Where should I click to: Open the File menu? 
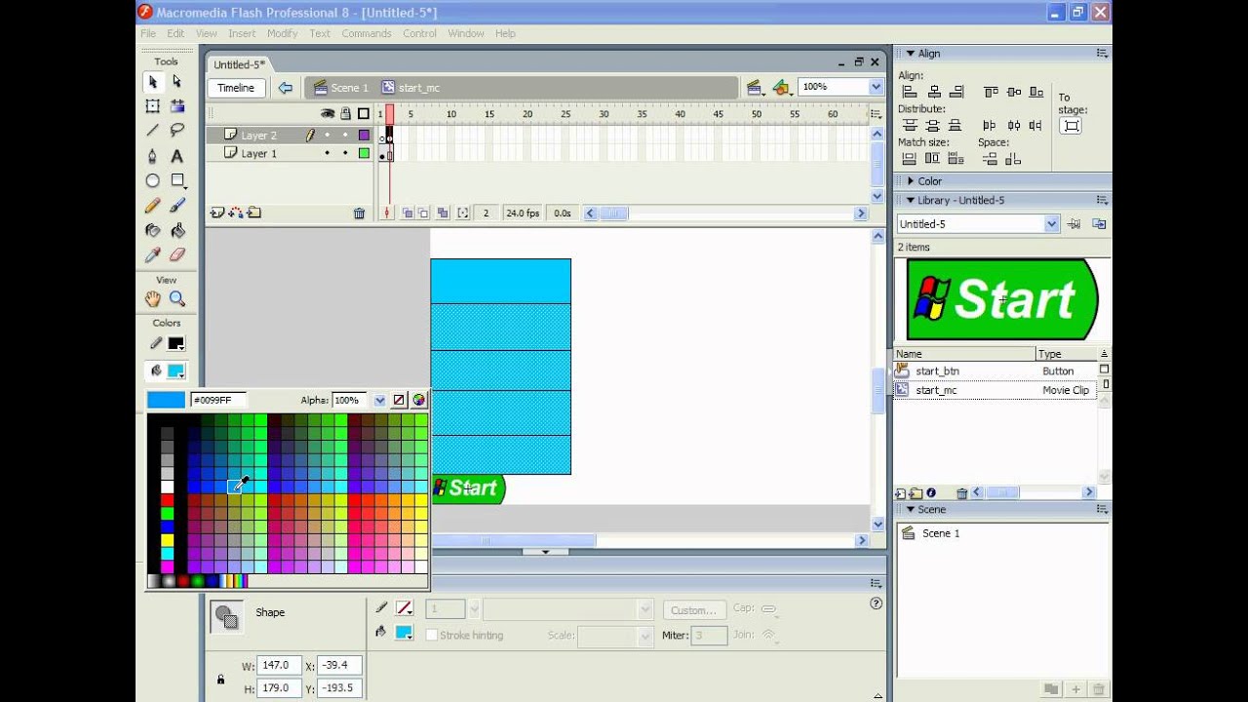coord(147,33)
